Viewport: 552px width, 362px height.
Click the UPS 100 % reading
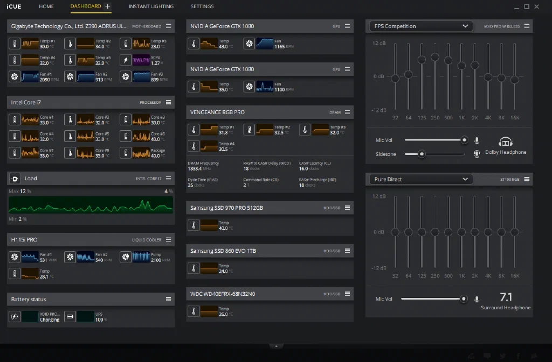pyautogui.click(x=101, y=320)
